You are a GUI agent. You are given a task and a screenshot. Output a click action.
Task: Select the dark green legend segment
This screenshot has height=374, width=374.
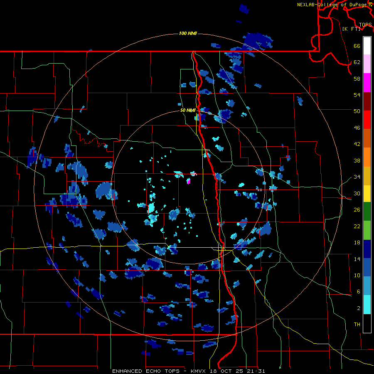click(367, 212)
